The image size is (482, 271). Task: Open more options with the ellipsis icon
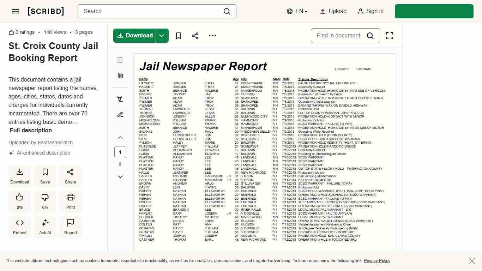[212, 36]
